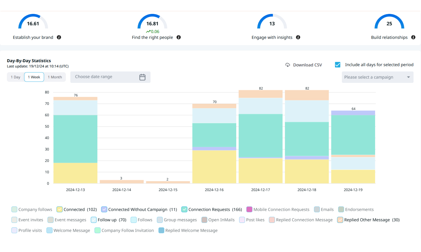Image resolution: width=421 pixels, height=252 pixels.
Task: Click the Choose date range input field
Action: pos(105,77)
